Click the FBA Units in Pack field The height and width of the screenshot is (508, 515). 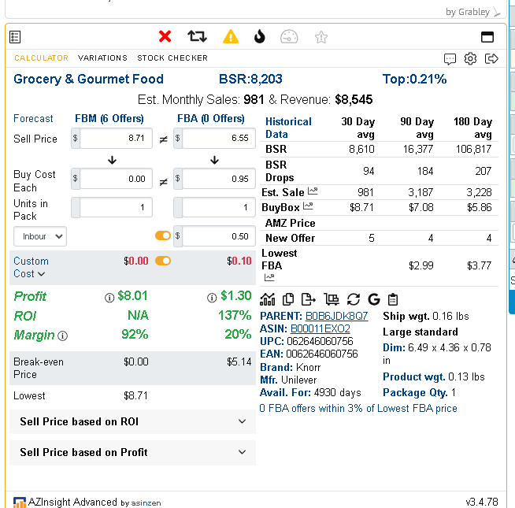click(x=219, y=207)
